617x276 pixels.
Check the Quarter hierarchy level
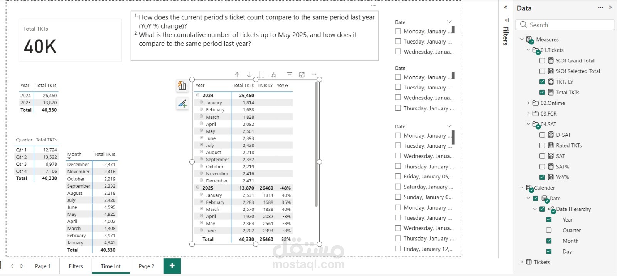click(549, 230)
